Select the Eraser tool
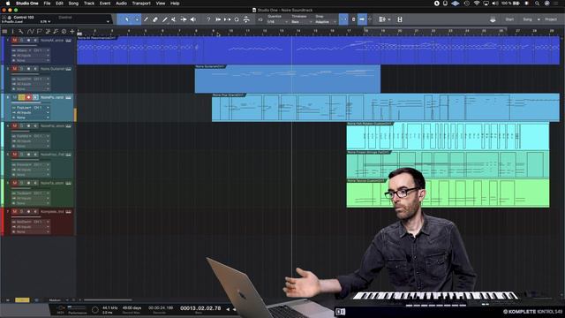This screenshot has width=565, height=318. point(155,19)
